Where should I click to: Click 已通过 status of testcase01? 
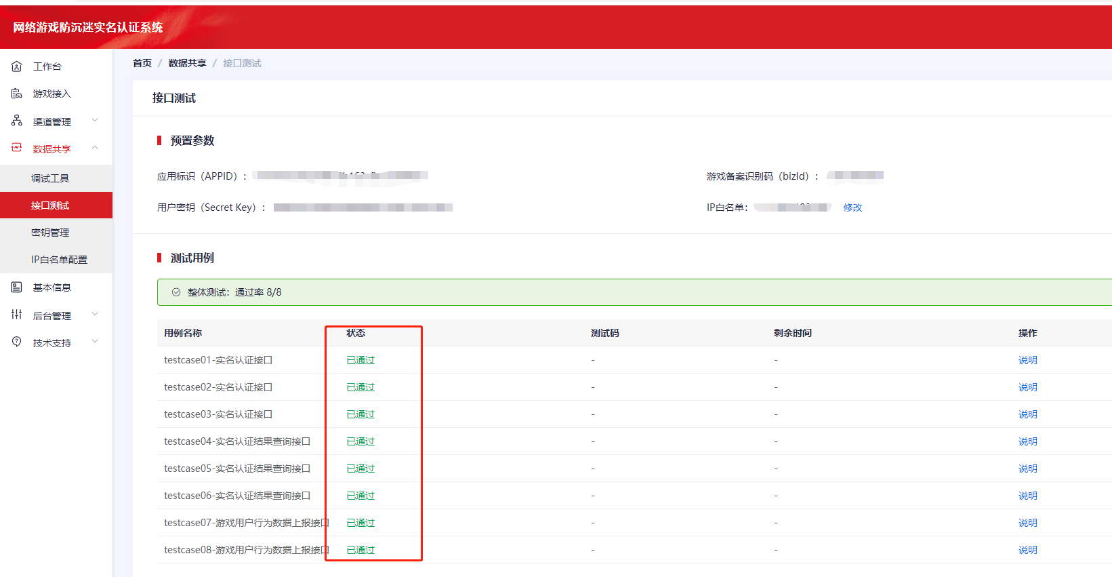[x=361, y=360]
